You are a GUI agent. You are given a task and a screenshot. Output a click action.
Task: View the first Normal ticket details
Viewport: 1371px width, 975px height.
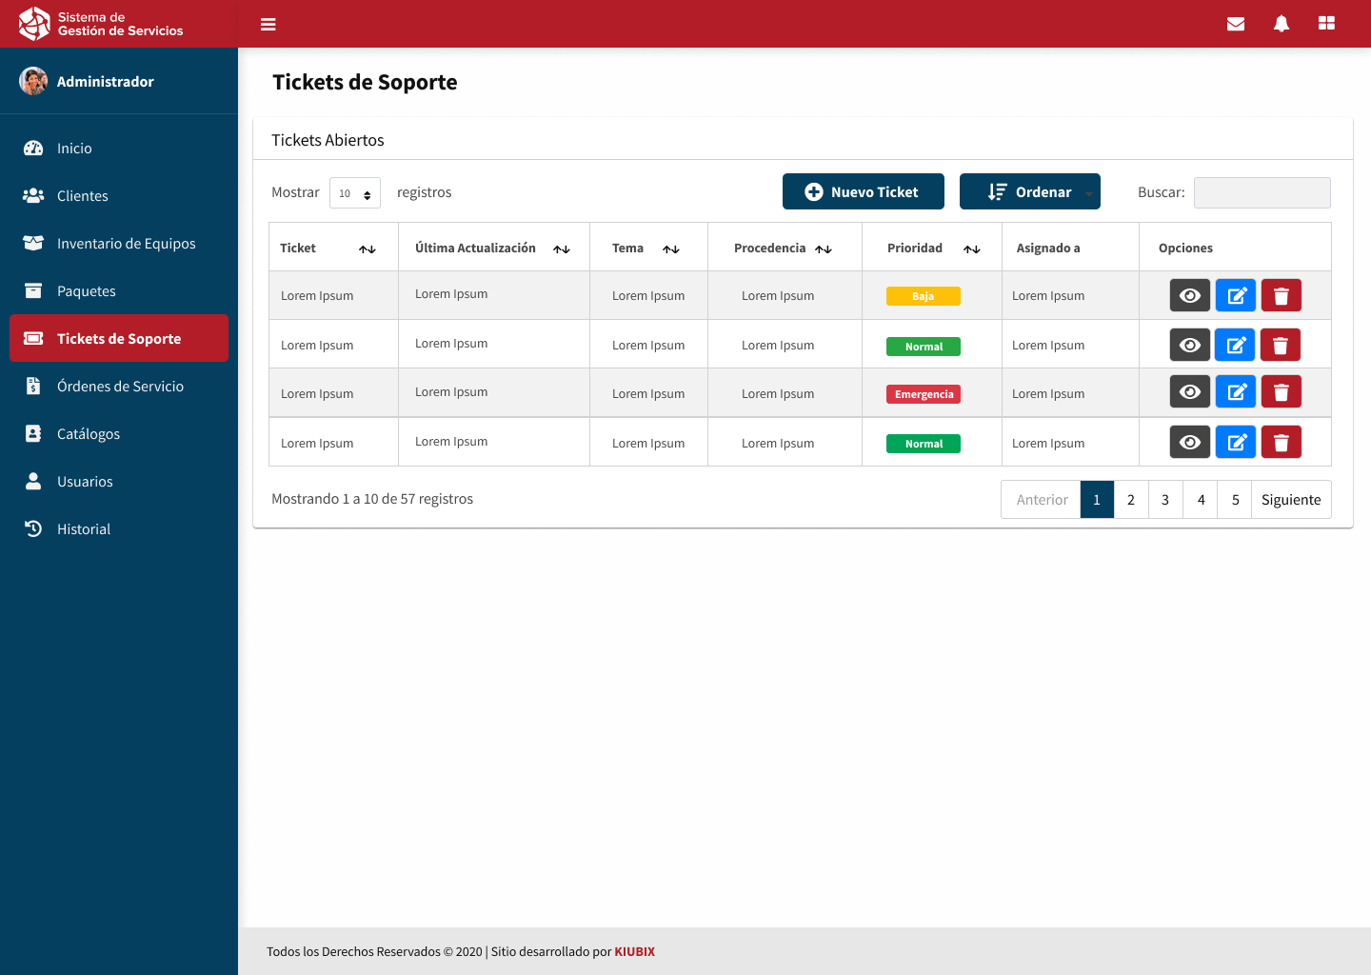pos(1190,345)
